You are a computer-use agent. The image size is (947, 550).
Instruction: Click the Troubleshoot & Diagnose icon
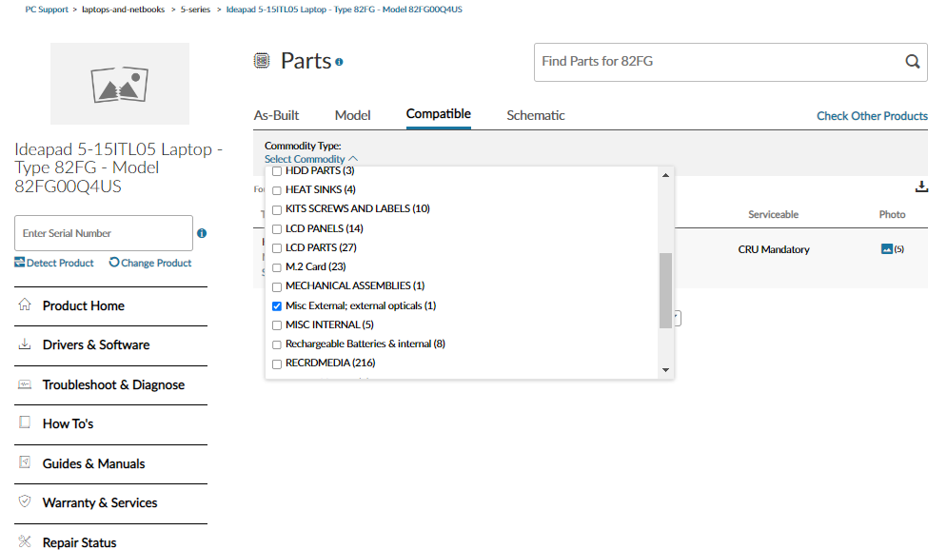(25, 384)
